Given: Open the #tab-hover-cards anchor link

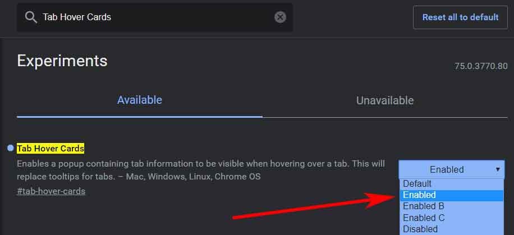Looking at the screenshot, I should pos(51,191).
